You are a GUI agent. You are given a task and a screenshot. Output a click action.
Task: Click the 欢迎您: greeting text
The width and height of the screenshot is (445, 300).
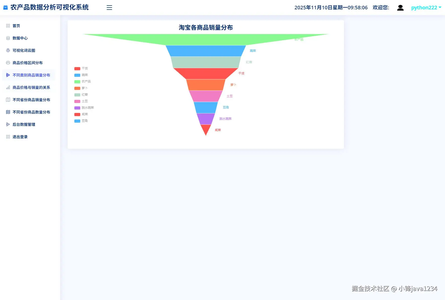point(381,8)
